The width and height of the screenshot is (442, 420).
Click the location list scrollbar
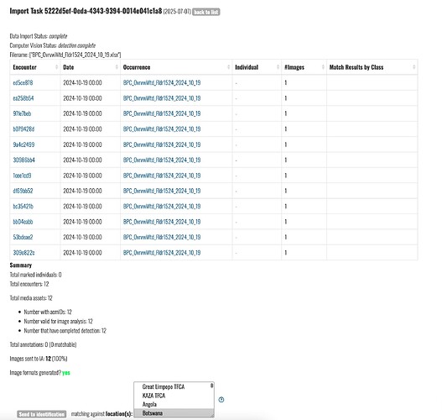coord(211,386)
